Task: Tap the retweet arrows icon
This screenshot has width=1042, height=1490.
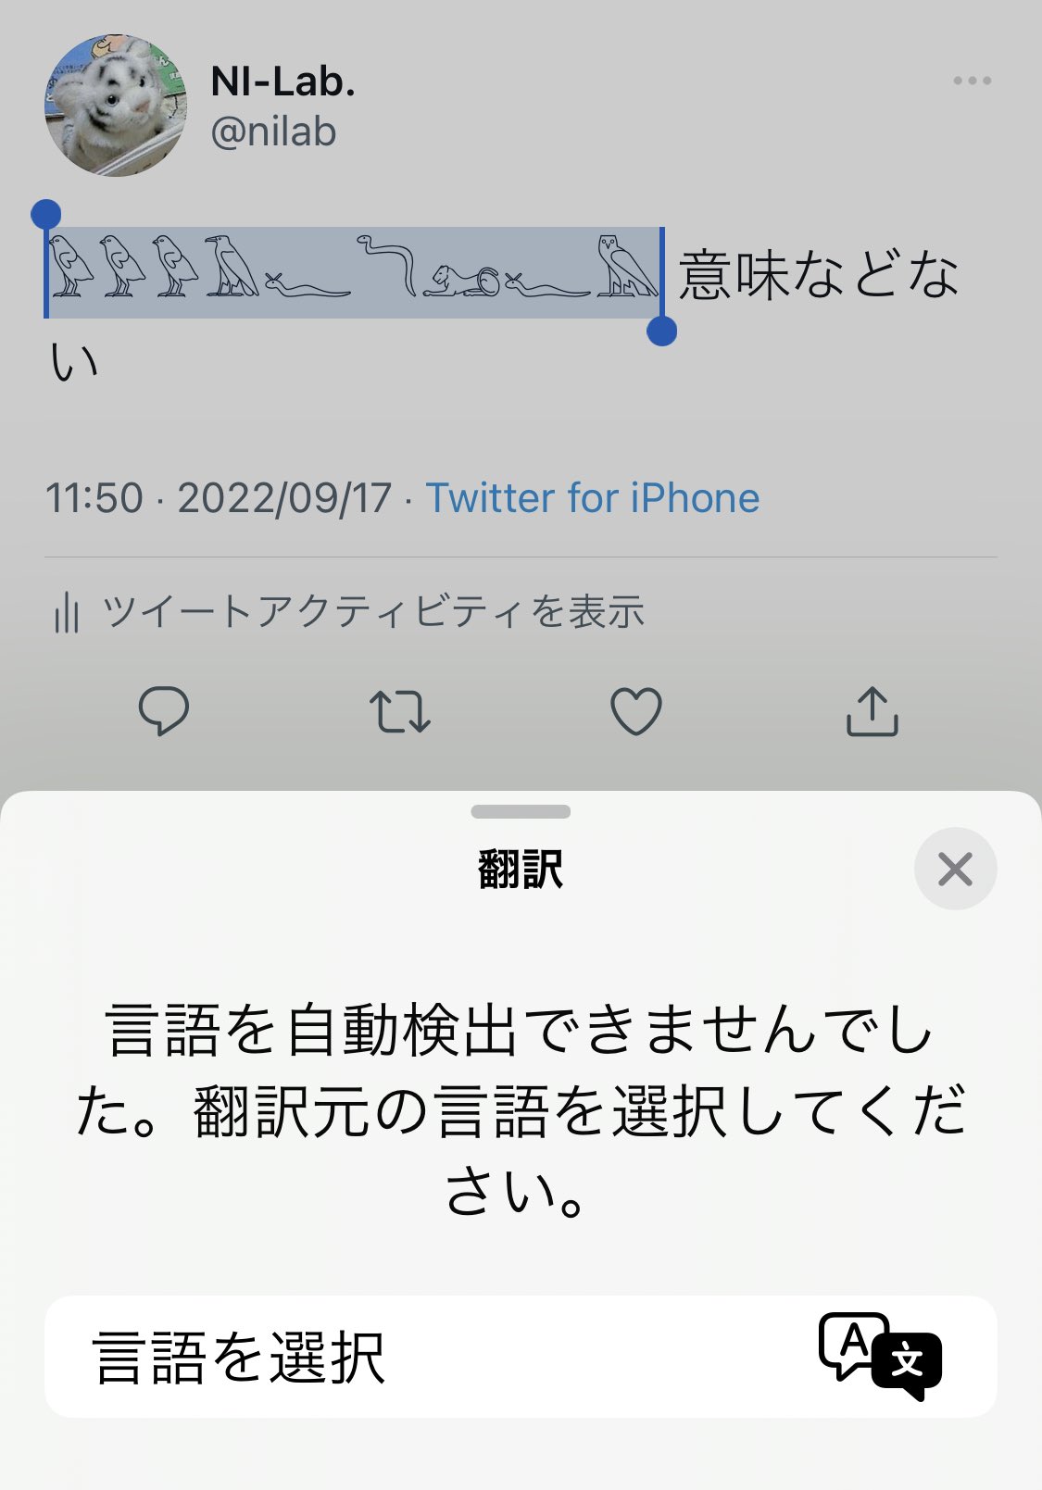Action: (400, 712)
